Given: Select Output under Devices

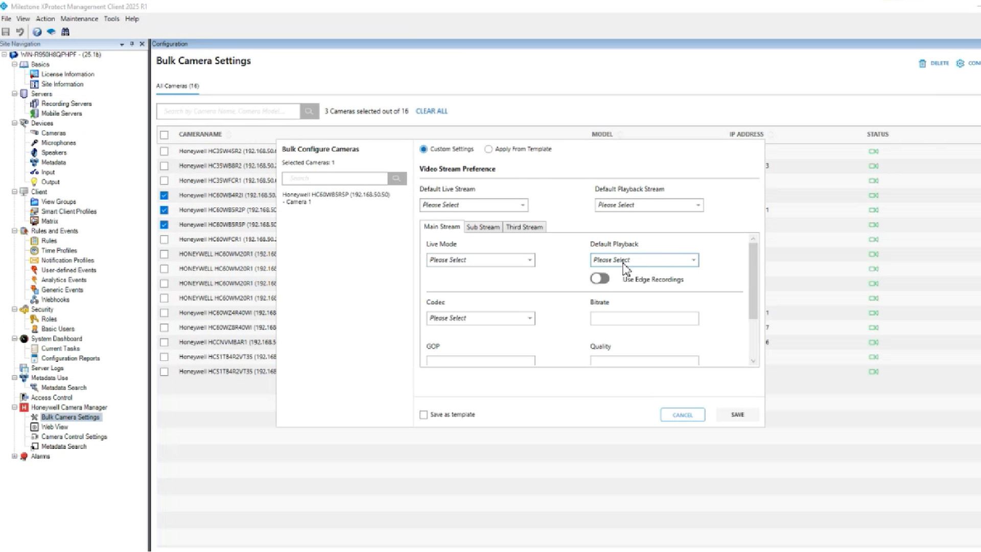Looking at the screenshot, I should 50,182.
